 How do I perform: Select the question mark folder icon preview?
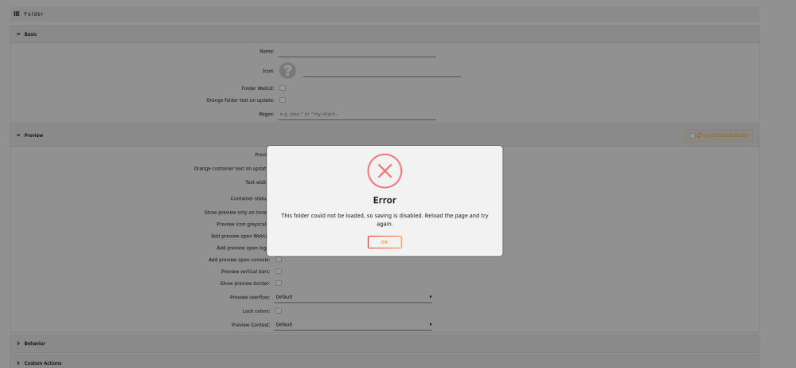point(287,71)
